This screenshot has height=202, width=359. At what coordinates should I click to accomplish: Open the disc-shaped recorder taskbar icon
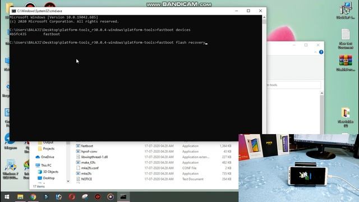tap(111, 197)
